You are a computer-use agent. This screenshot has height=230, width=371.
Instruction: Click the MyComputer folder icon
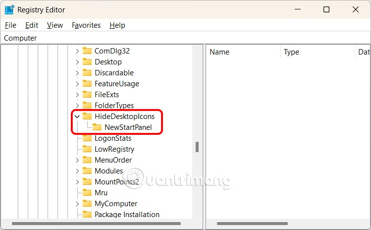click(87, 203)
